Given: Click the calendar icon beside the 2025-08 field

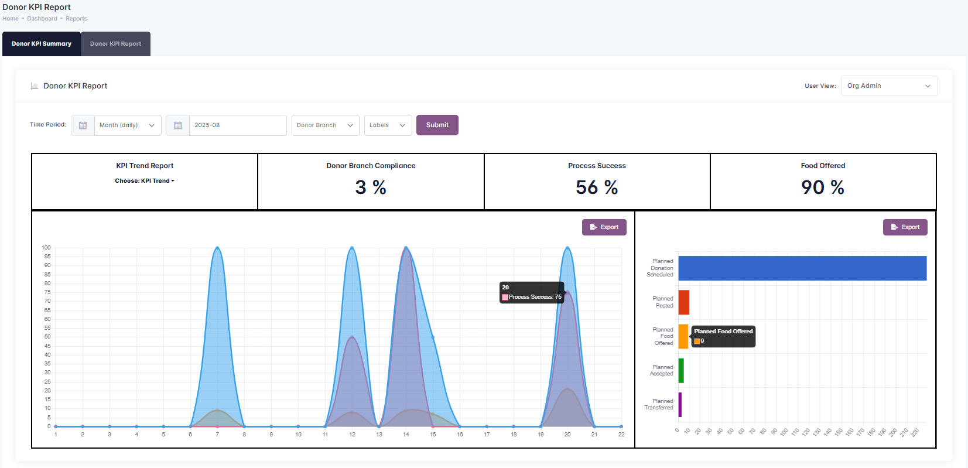Looking at the screenshot, I should (177, 125).
